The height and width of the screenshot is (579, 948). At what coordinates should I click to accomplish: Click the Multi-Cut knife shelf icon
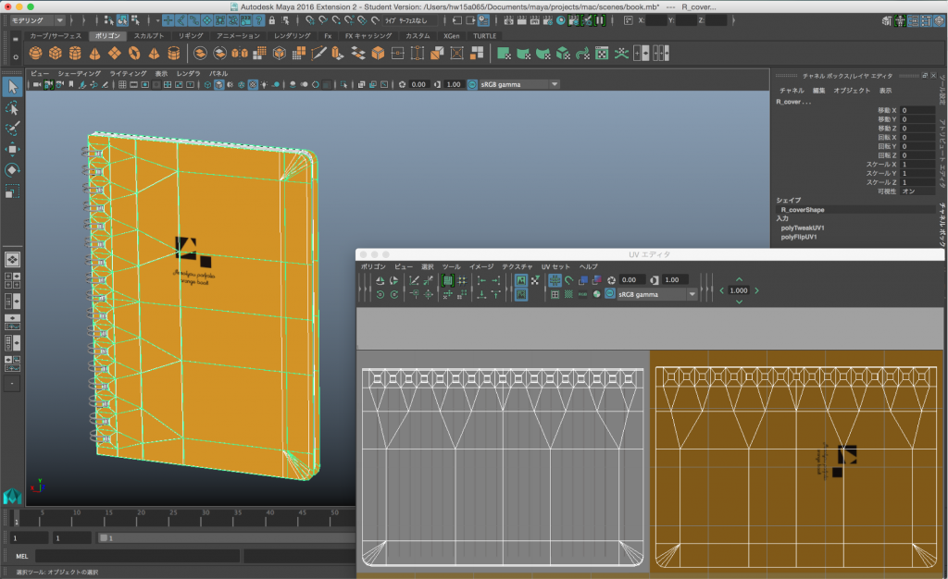tap(318, 53)
